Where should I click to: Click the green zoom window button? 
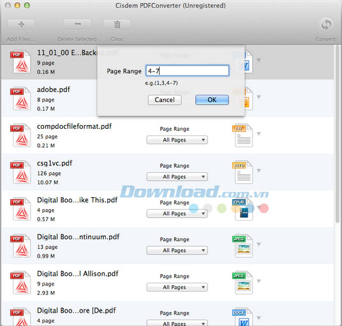tap(27, 6)
